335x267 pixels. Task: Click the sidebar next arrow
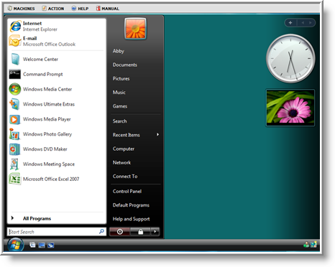pos(311,23)
